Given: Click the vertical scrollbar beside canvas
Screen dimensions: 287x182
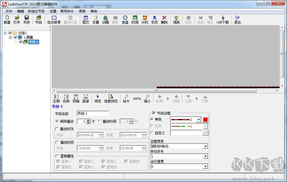Looking at the screenshot, I should coord(282,54).
